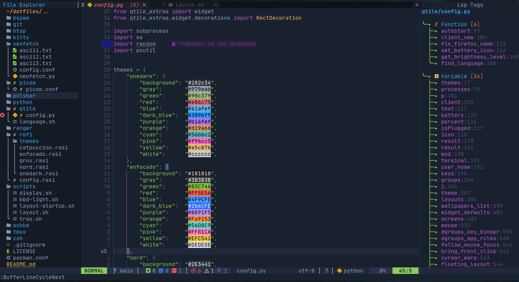Jump to set_battery_icon:114 tag

473,50
